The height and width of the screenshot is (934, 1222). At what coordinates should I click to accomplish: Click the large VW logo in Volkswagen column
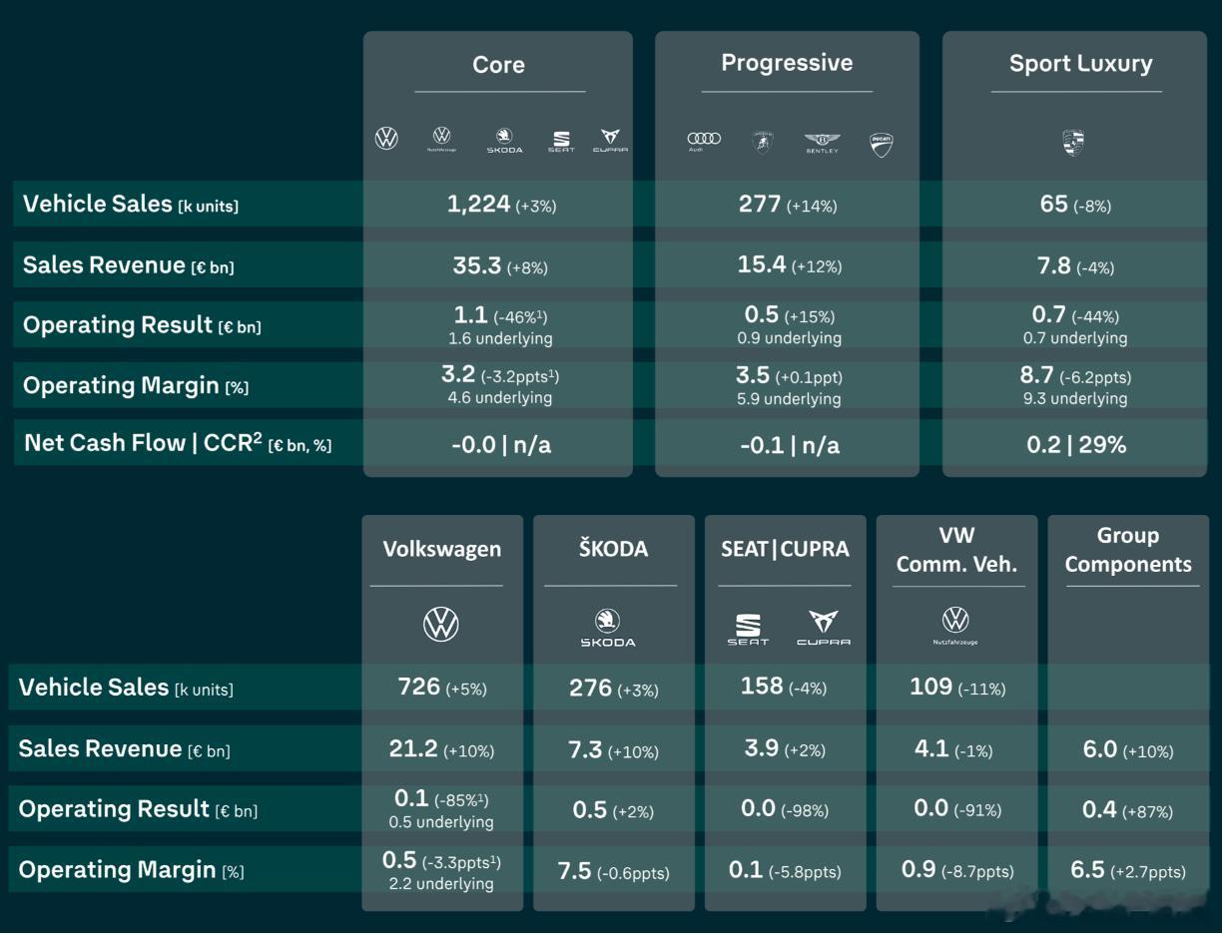point(441,625)
